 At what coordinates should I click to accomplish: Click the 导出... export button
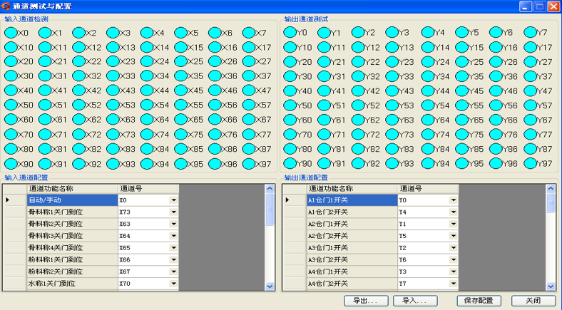[366, 301]
